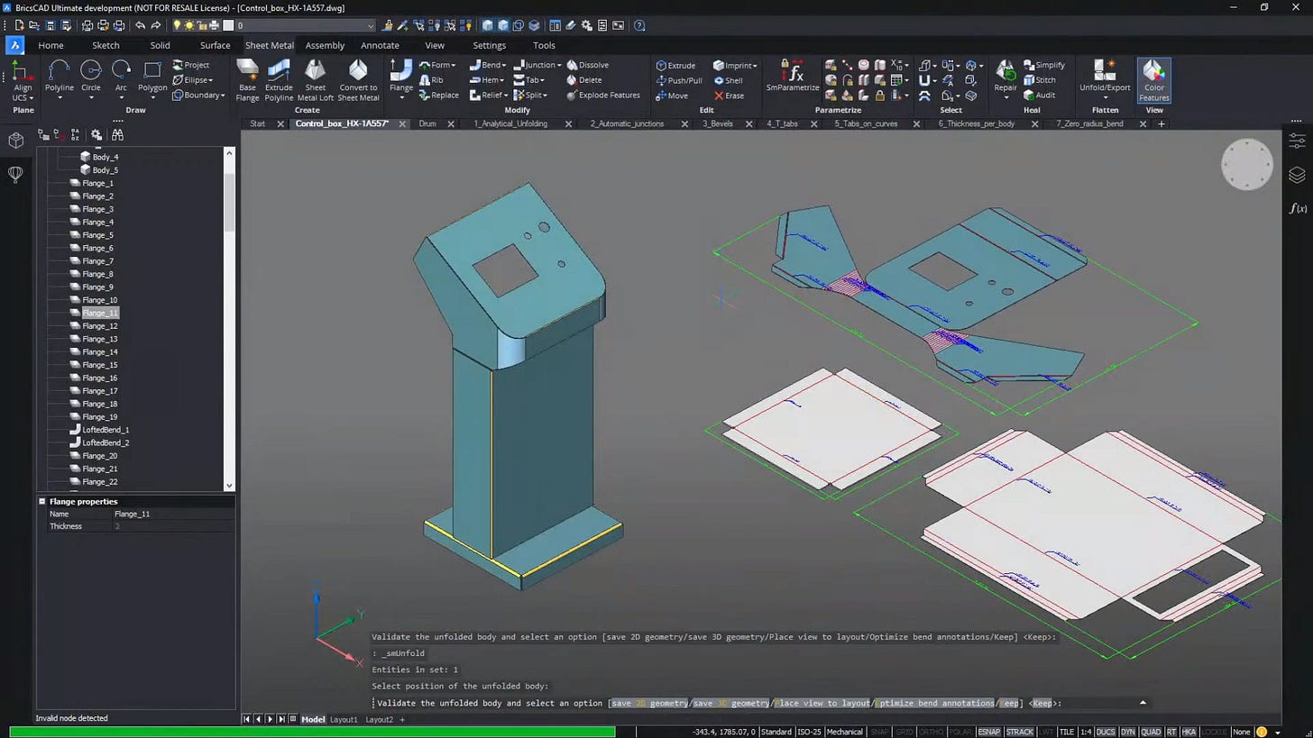
Task: Add a new document tab
Action: tap(1161, 123)
